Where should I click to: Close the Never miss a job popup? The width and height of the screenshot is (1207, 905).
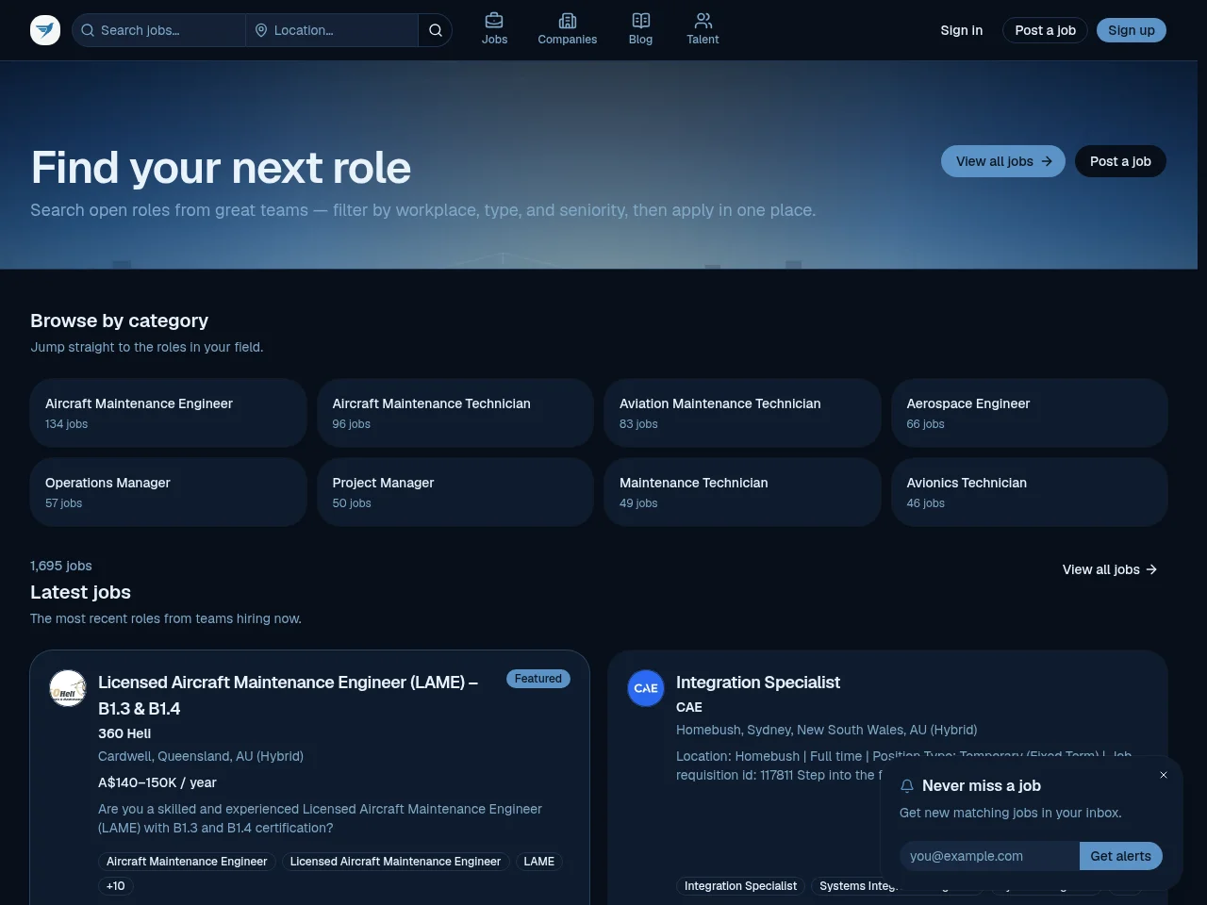coord(1164,775)
